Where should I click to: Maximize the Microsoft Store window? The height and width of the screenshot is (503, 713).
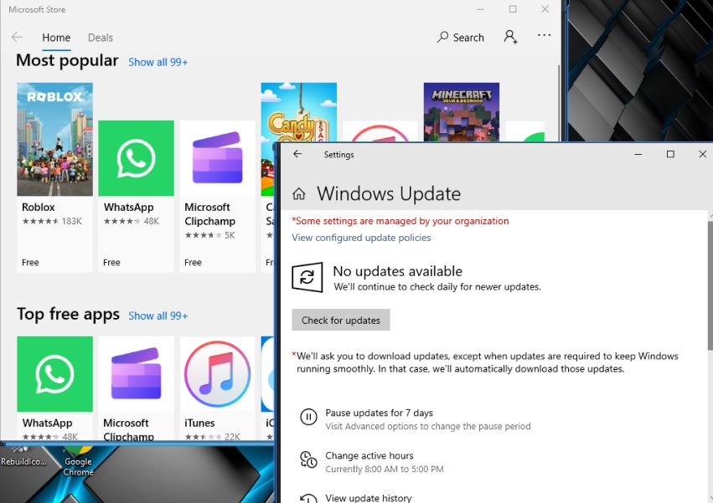[513, 9]
